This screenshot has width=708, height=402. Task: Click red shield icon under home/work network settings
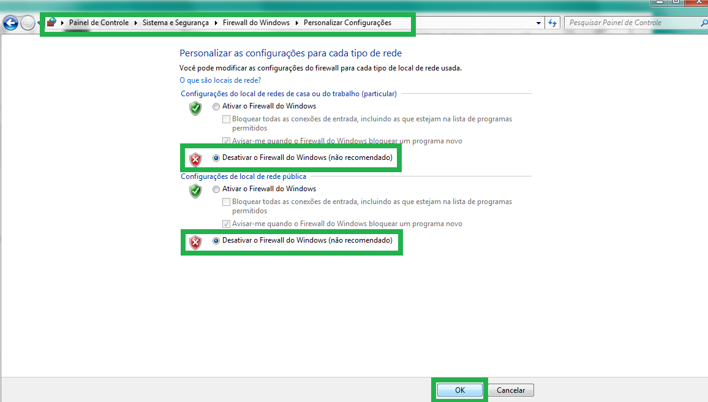pyautogui.click(x=195, y=159)
